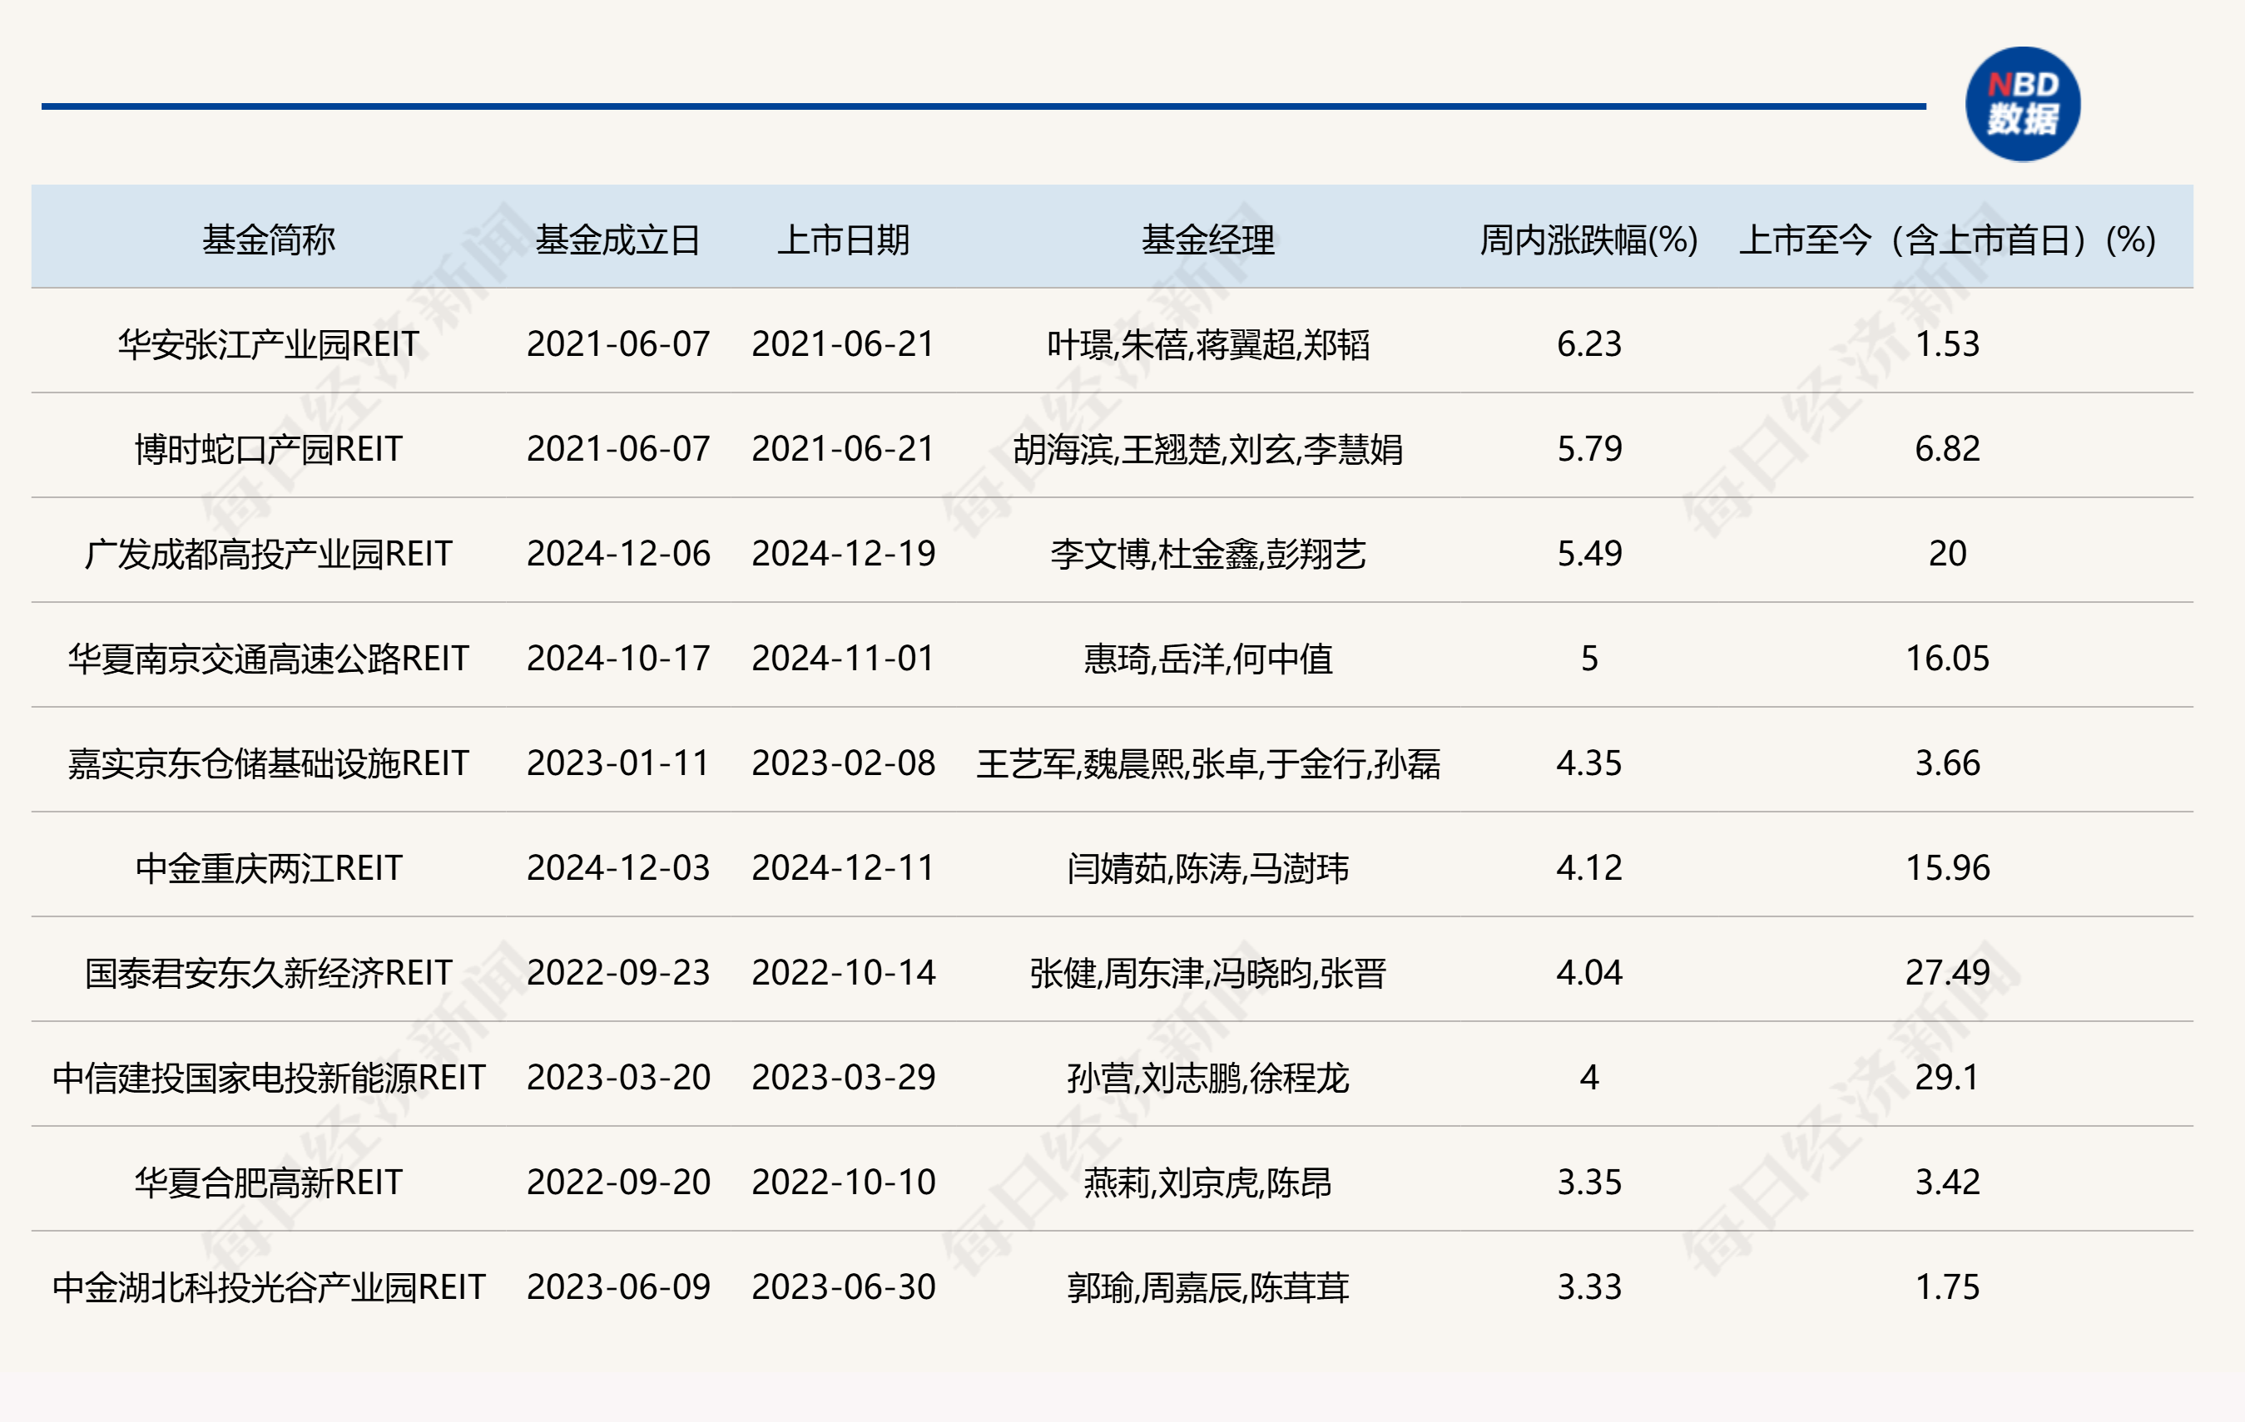Viewport: 2245px width, 1422px height.
Task: Click 中信建投国家电投新能源REIT name
Action: click(x=269, y=1079)
